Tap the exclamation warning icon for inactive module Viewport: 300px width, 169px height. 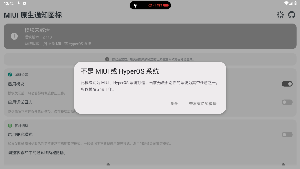point(14,36)
